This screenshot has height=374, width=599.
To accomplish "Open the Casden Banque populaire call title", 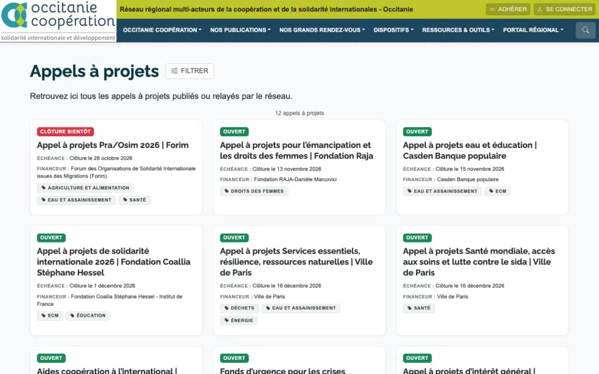I will pos(470,150).
